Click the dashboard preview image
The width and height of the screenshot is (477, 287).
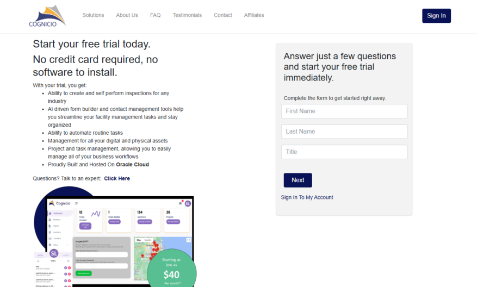point(115,236)
